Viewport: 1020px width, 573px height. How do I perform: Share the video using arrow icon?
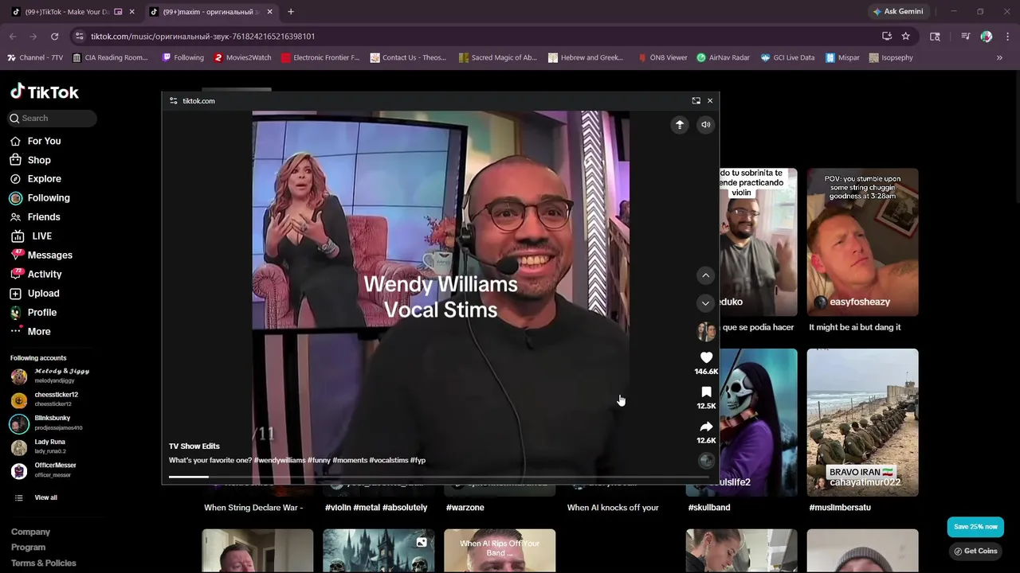(x=706, y=427)
